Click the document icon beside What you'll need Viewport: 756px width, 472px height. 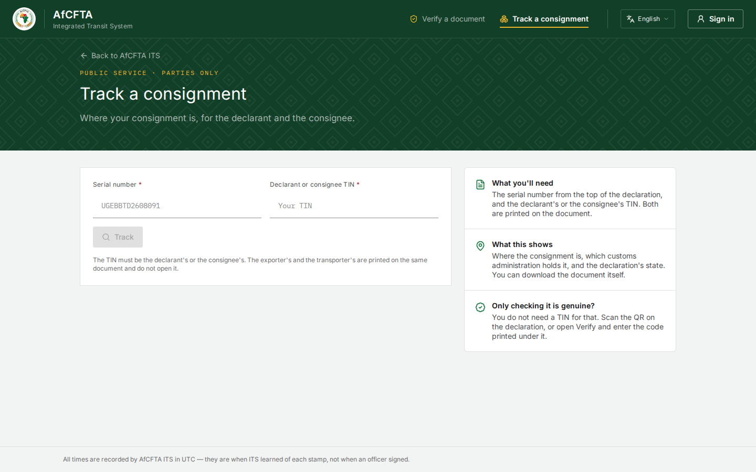pos(480,185)
